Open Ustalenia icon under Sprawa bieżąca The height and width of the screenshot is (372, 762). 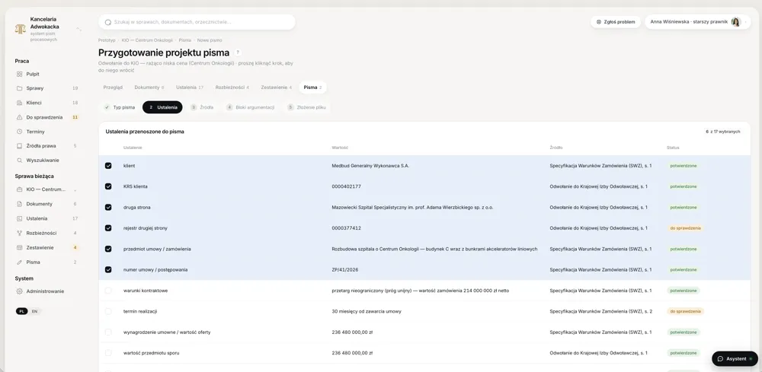(20, 219)
